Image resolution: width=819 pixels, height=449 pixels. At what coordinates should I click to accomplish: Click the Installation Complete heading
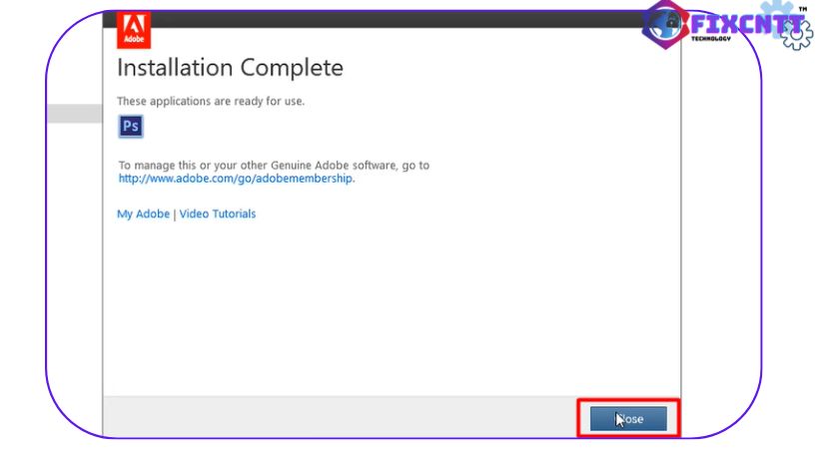click(230, 68)
